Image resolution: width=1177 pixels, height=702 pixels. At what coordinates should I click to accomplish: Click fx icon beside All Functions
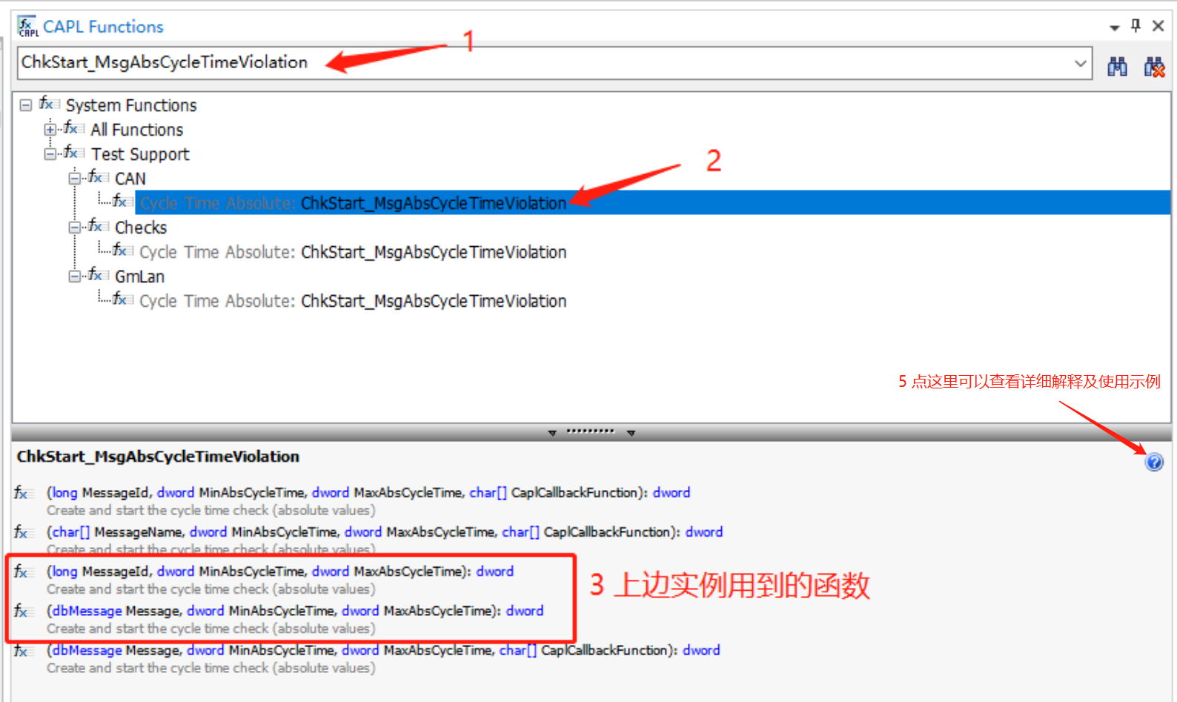73,128
